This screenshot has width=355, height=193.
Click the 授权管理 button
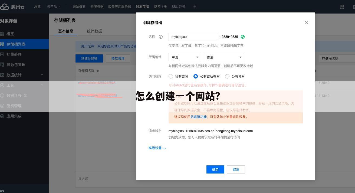tap(118, 58)
